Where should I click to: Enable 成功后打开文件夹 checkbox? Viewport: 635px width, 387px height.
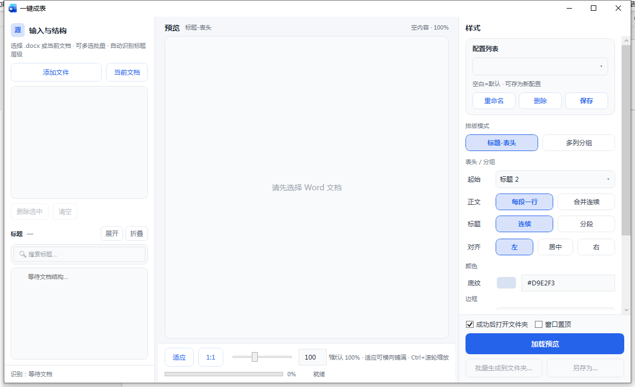470,324
